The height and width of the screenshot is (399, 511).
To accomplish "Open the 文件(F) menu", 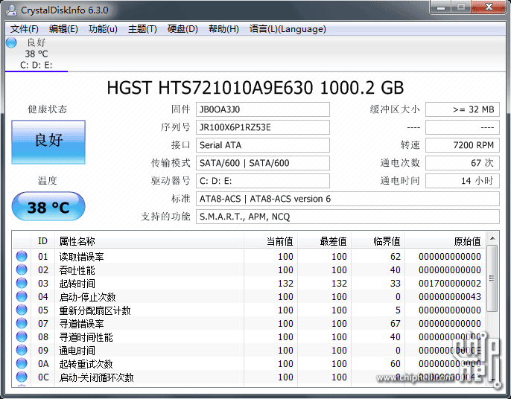I will (25, 29).
